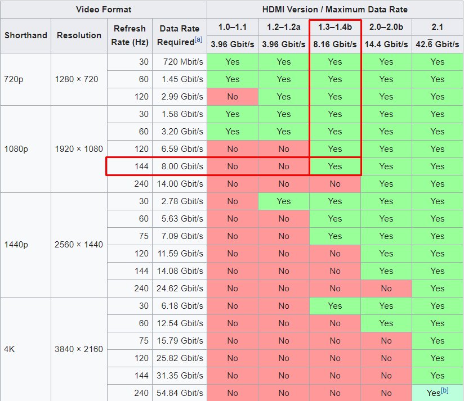
Task: Select the '1280 × 720' resolution cell
Action: pos(79,79)
